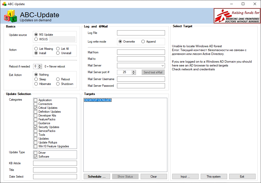Choose the List Missing action
Screen dimensions: 261x183
pos(44,49)
